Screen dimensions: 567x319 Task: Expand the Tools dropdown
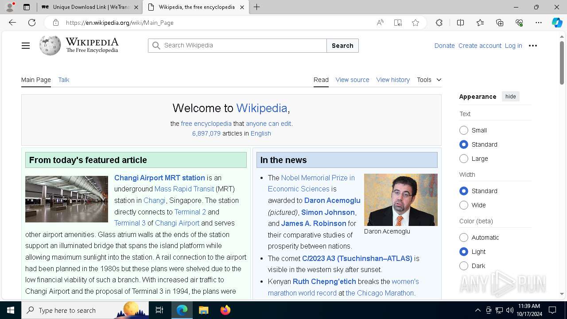pyautogui.click(x=429, y=80)
